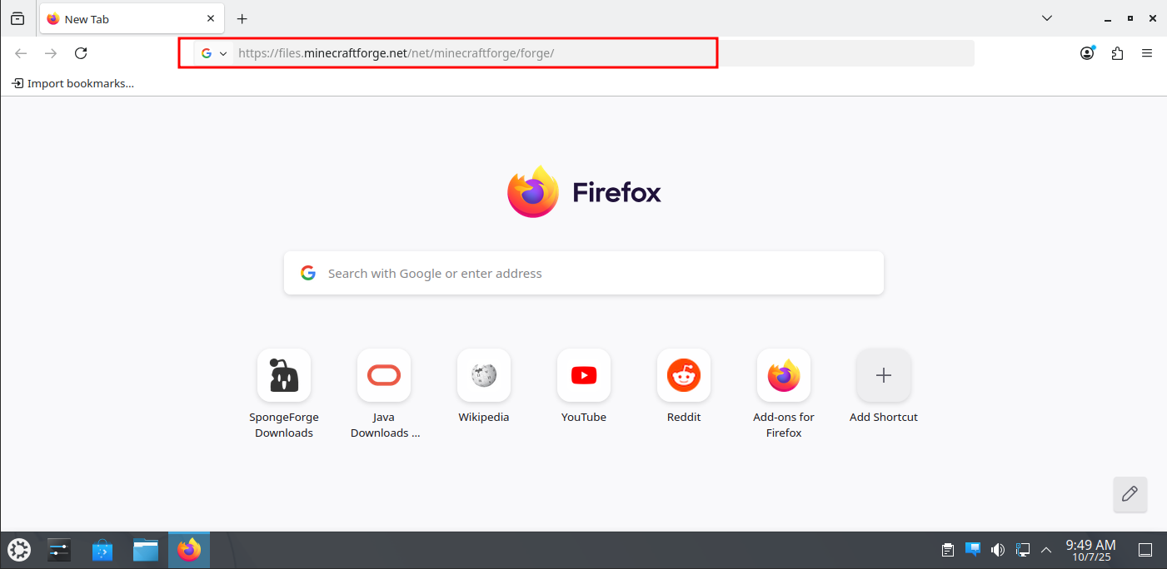Open the YouTube shortcut tile
Image resolution: width=1167 pixels, height=569 pixels.
[x=583, y=376]
